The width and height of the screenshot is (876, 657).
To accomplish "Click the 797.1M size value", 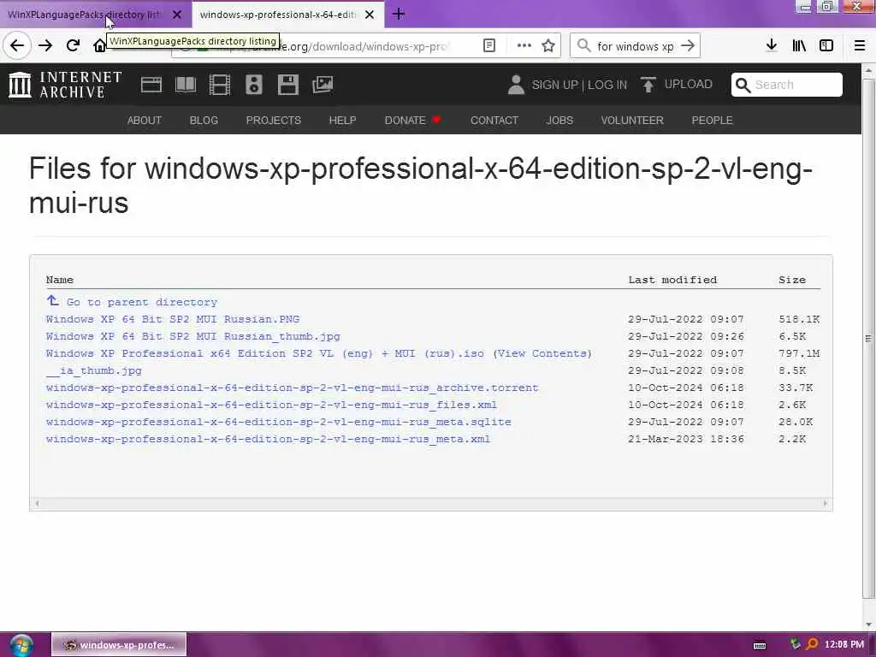I will (799, 353).
